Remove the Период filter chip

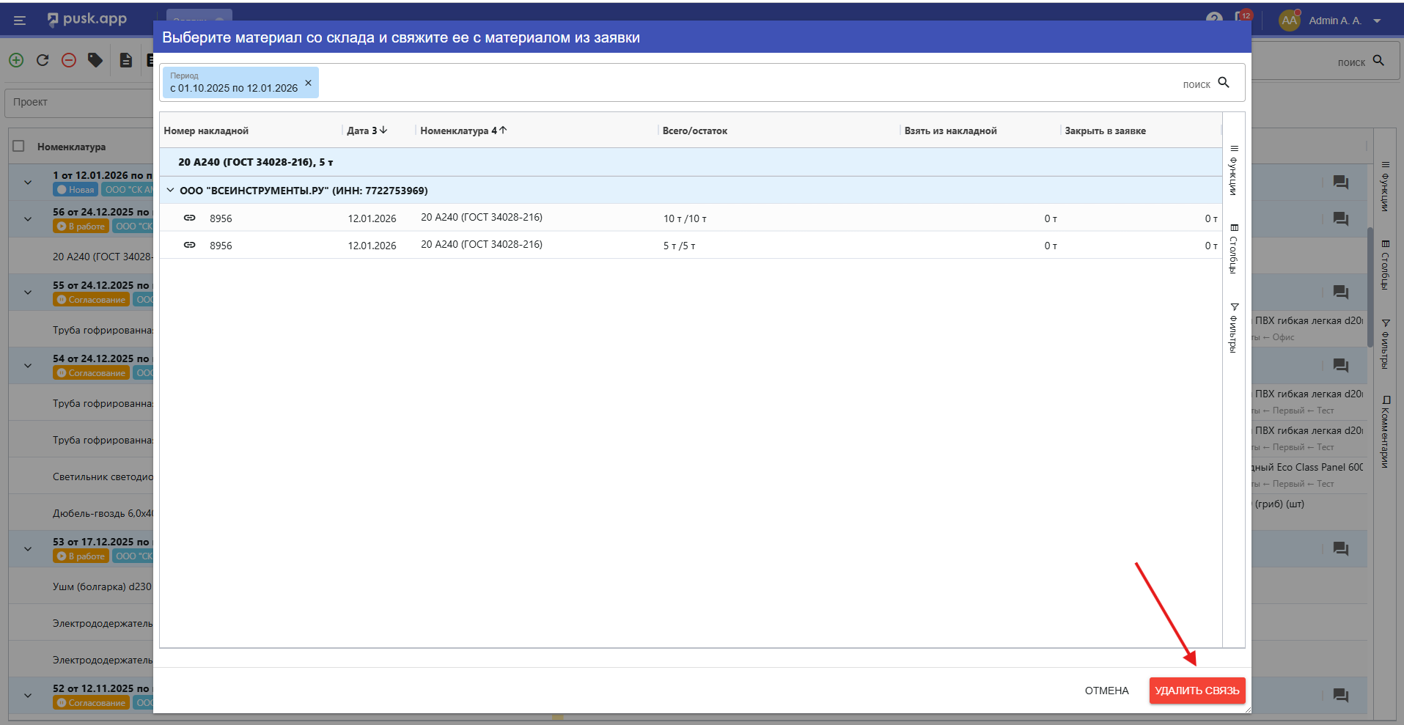pos(308,83)
